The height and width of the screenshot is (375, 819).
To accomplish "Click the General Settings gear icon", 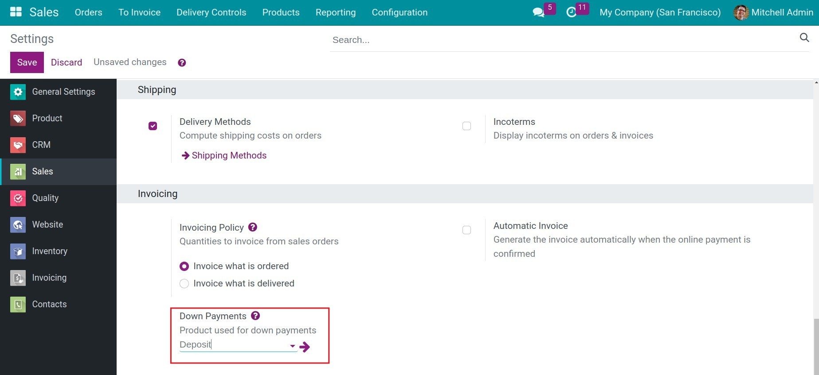I will (x=18, y=92).
